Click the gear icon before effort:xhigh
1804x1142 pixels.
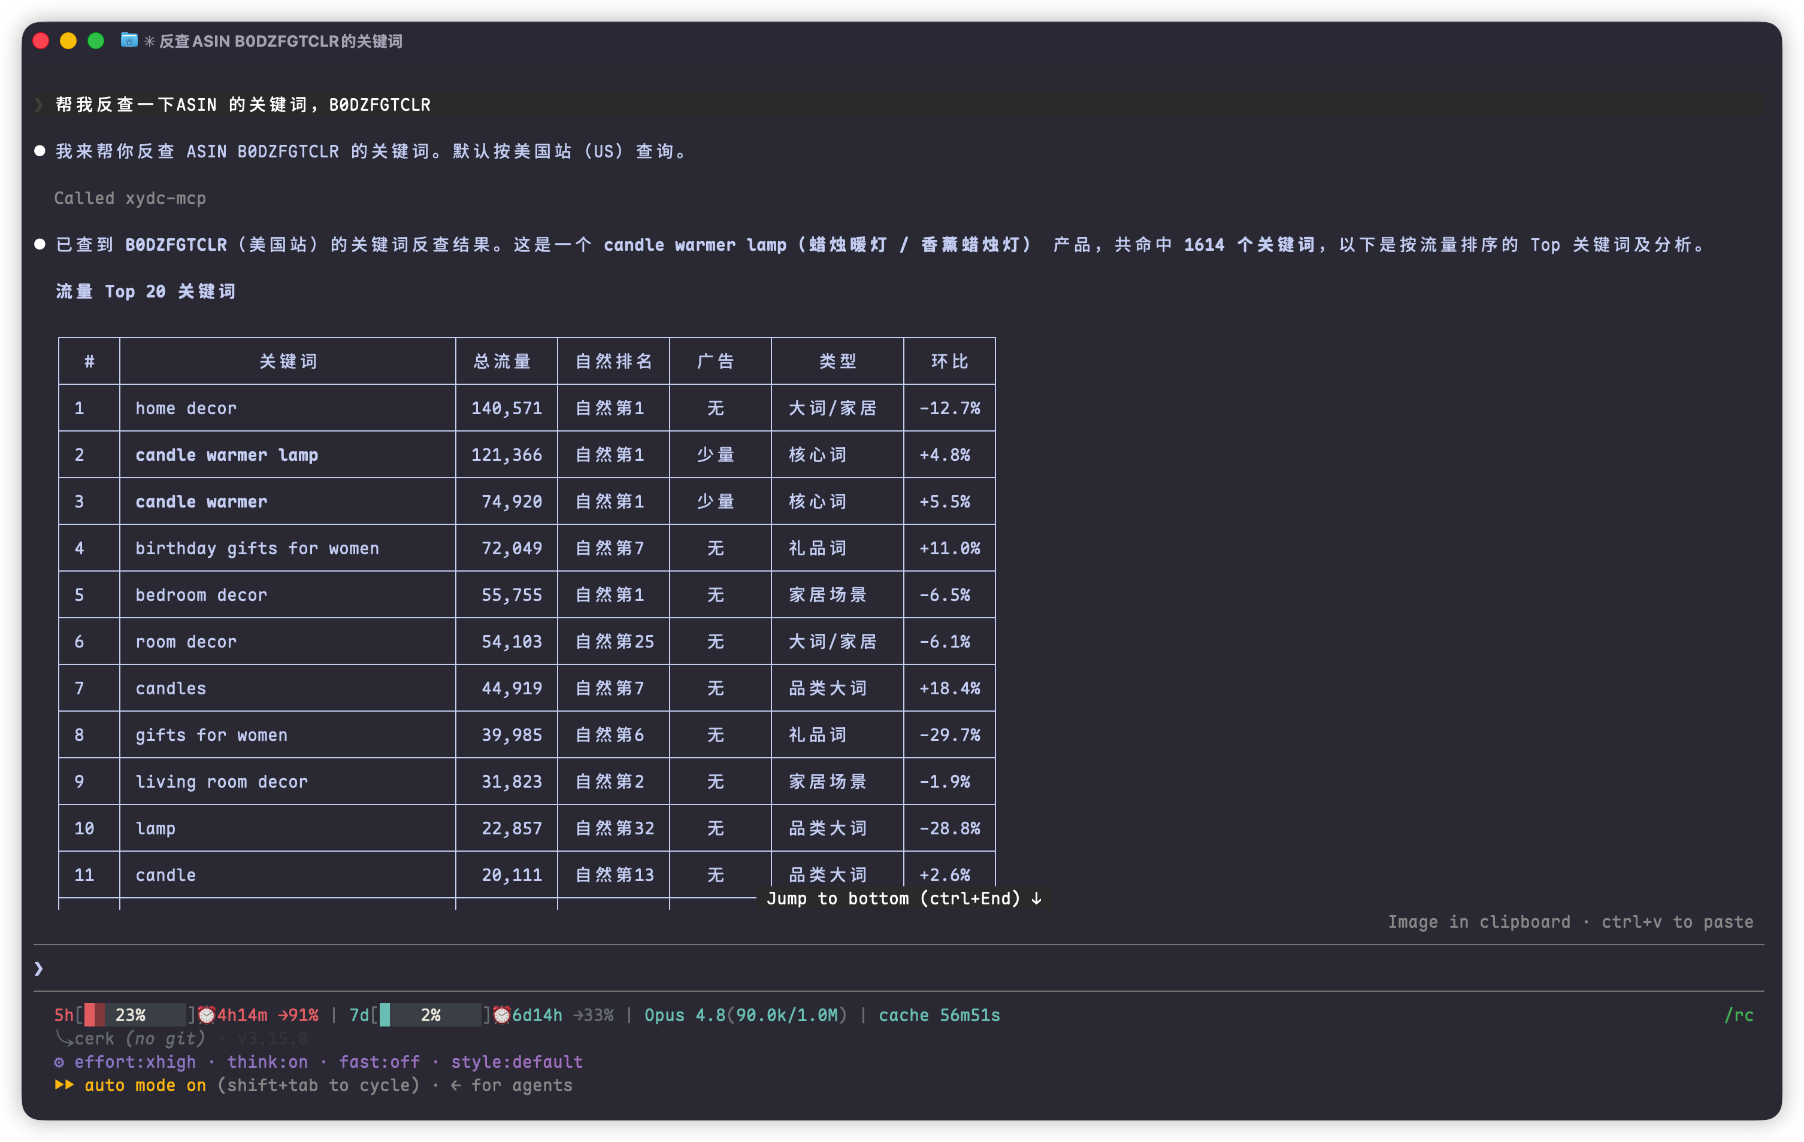[x=59, y=1062]
